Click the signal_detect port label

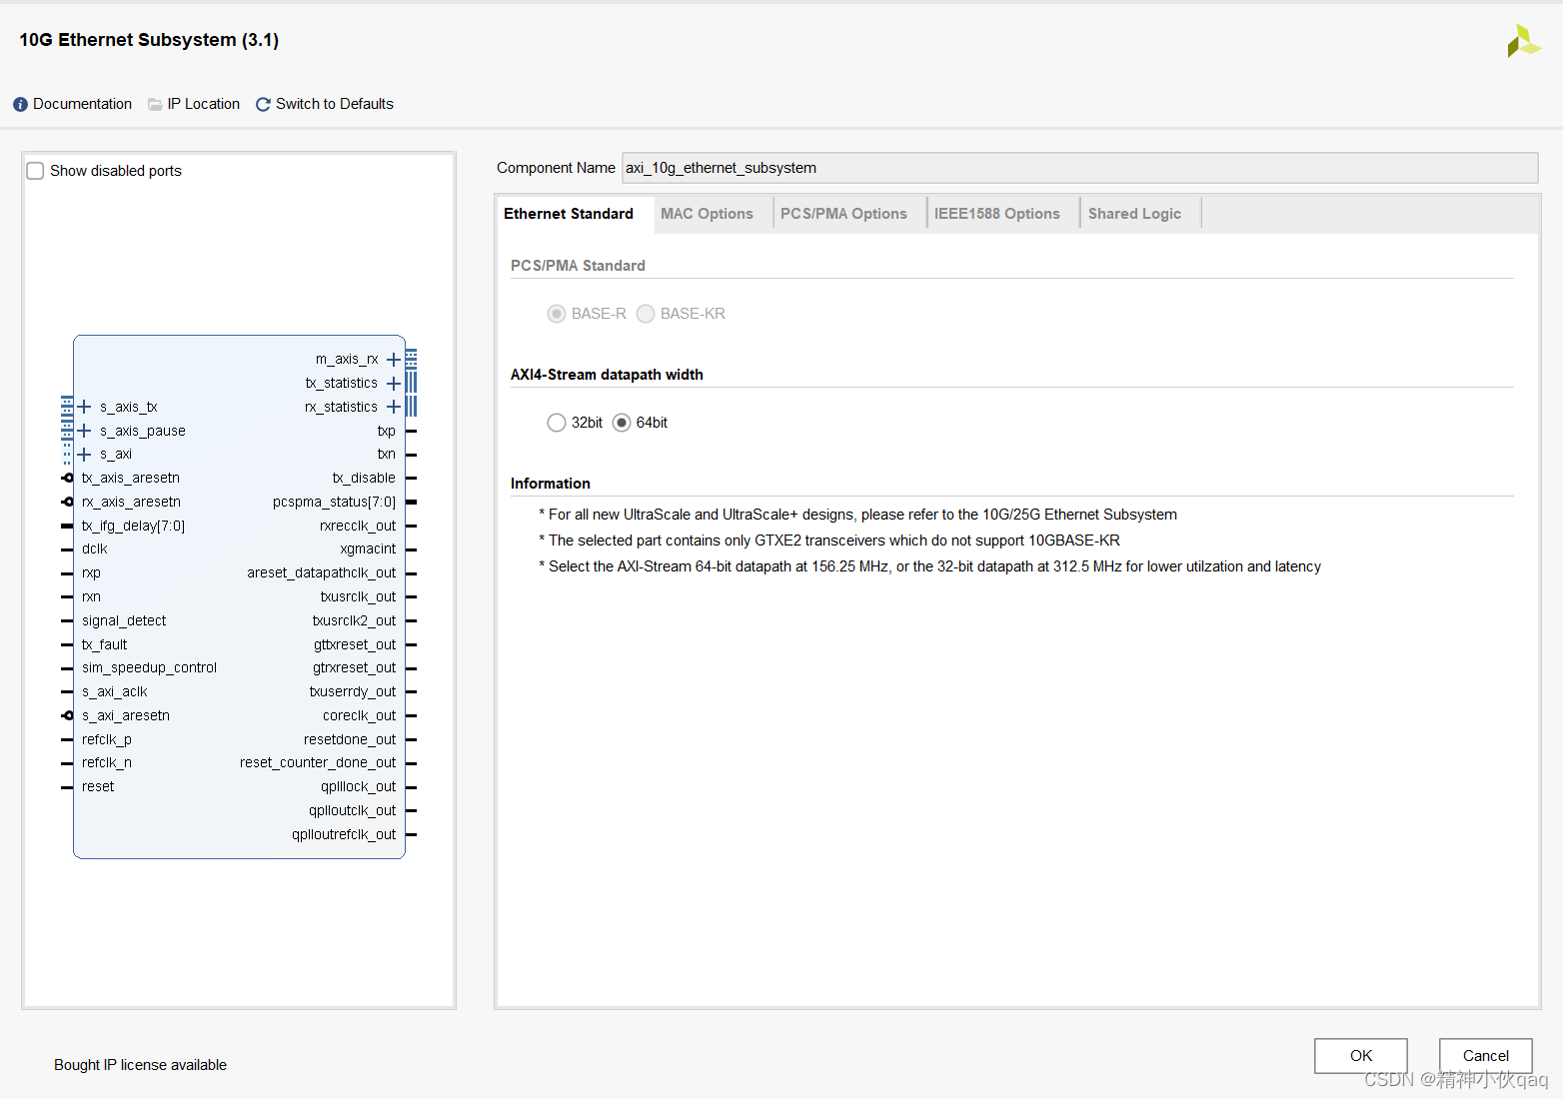tap(124, 621)
